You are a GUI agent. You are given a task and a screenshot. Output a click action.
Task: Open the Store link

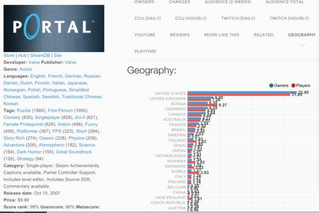(9, 55)
